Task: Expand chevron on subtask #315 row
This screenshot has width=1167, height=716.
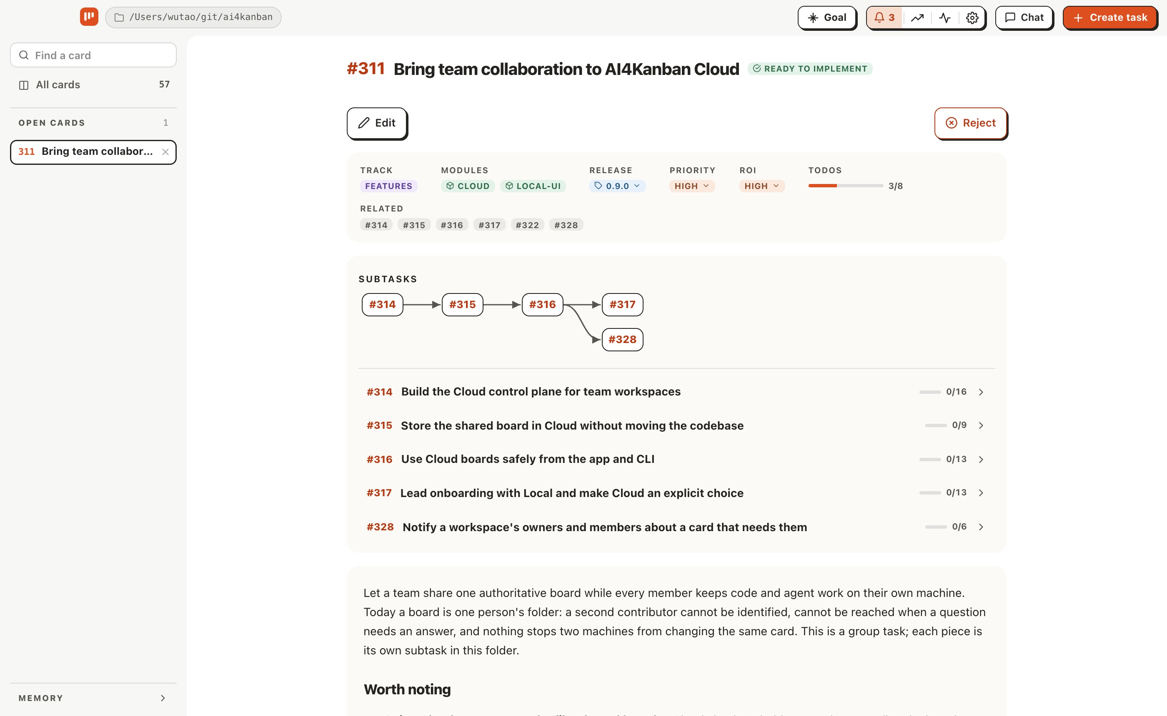Action: click(981, 426)
